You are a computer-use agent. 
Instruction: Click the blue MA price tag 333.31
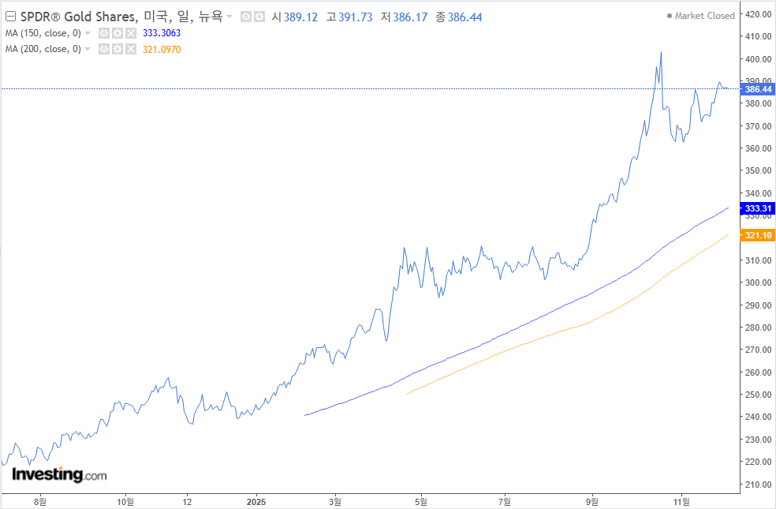tap(758, 208)
